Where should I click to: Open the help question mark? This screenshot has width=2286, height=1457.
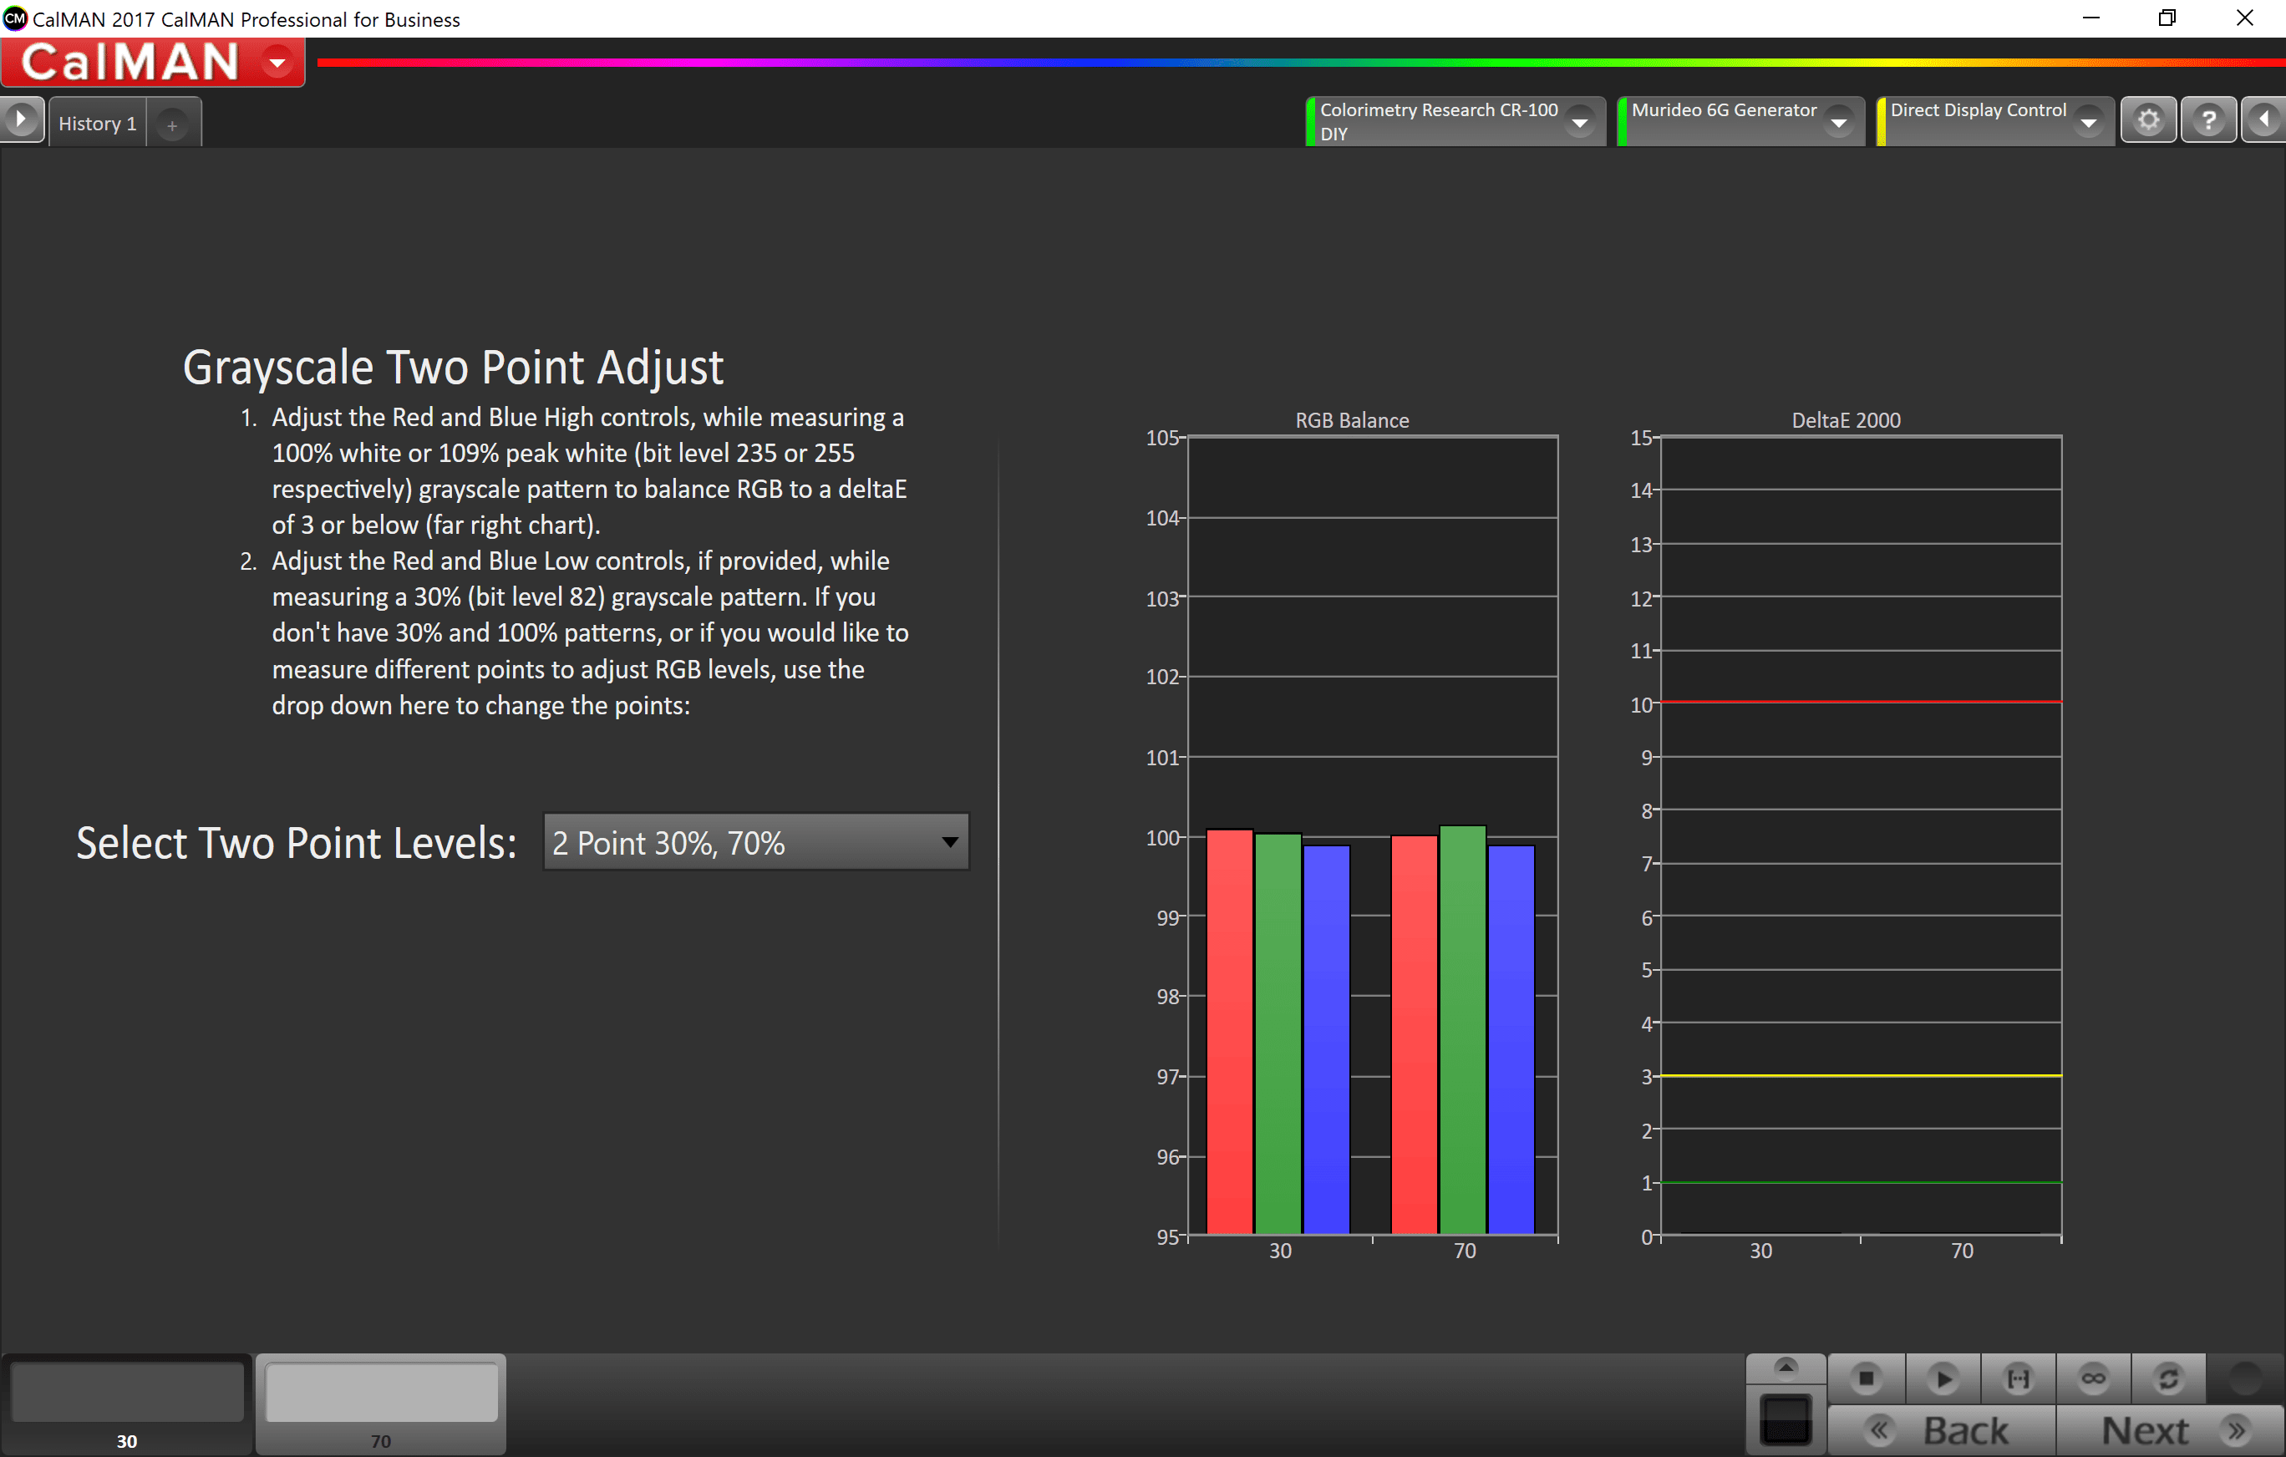(x=2209, y=120)
